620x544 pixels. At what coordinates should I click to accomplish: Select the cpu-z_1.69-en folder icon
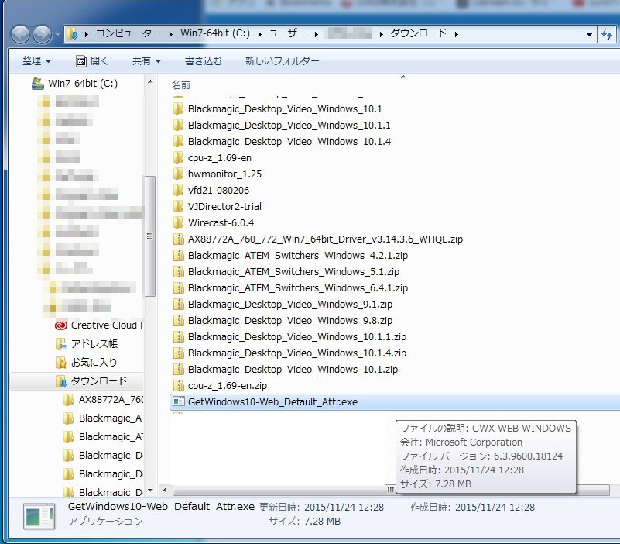[178, 157]
